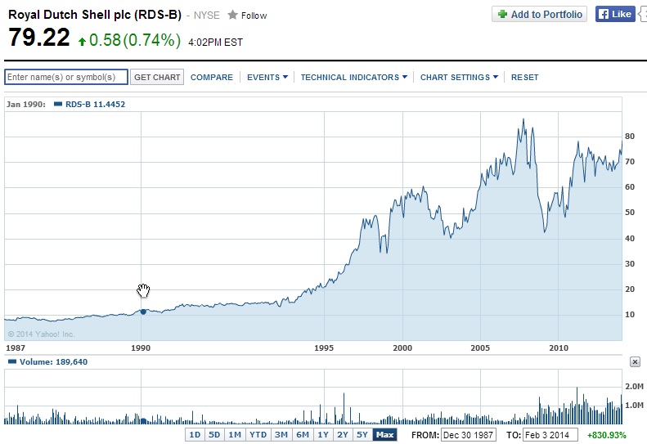Viewport: 647px width, 444px height.
Task: Select the 1Y range tab
Action: (x=323, y=434)
